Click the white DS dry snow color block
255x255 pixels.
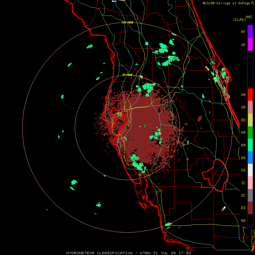point(250,170)
